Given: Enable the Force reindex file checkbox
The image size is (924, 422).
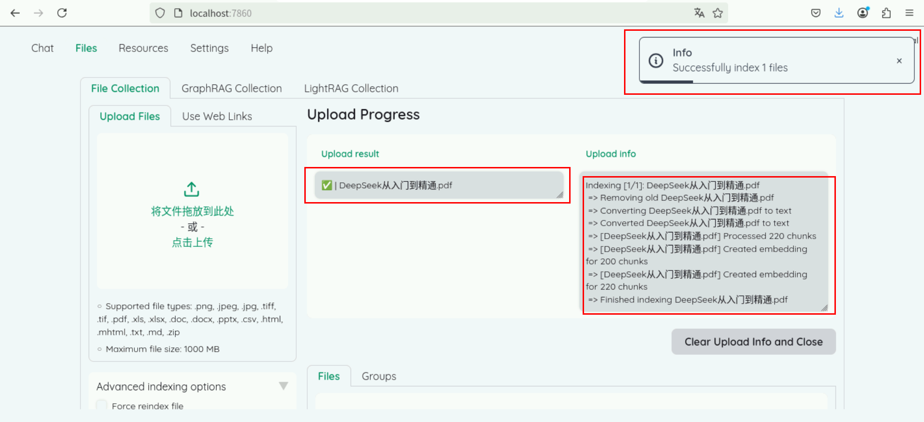Looking at the screenshot, I should [102, 405].
